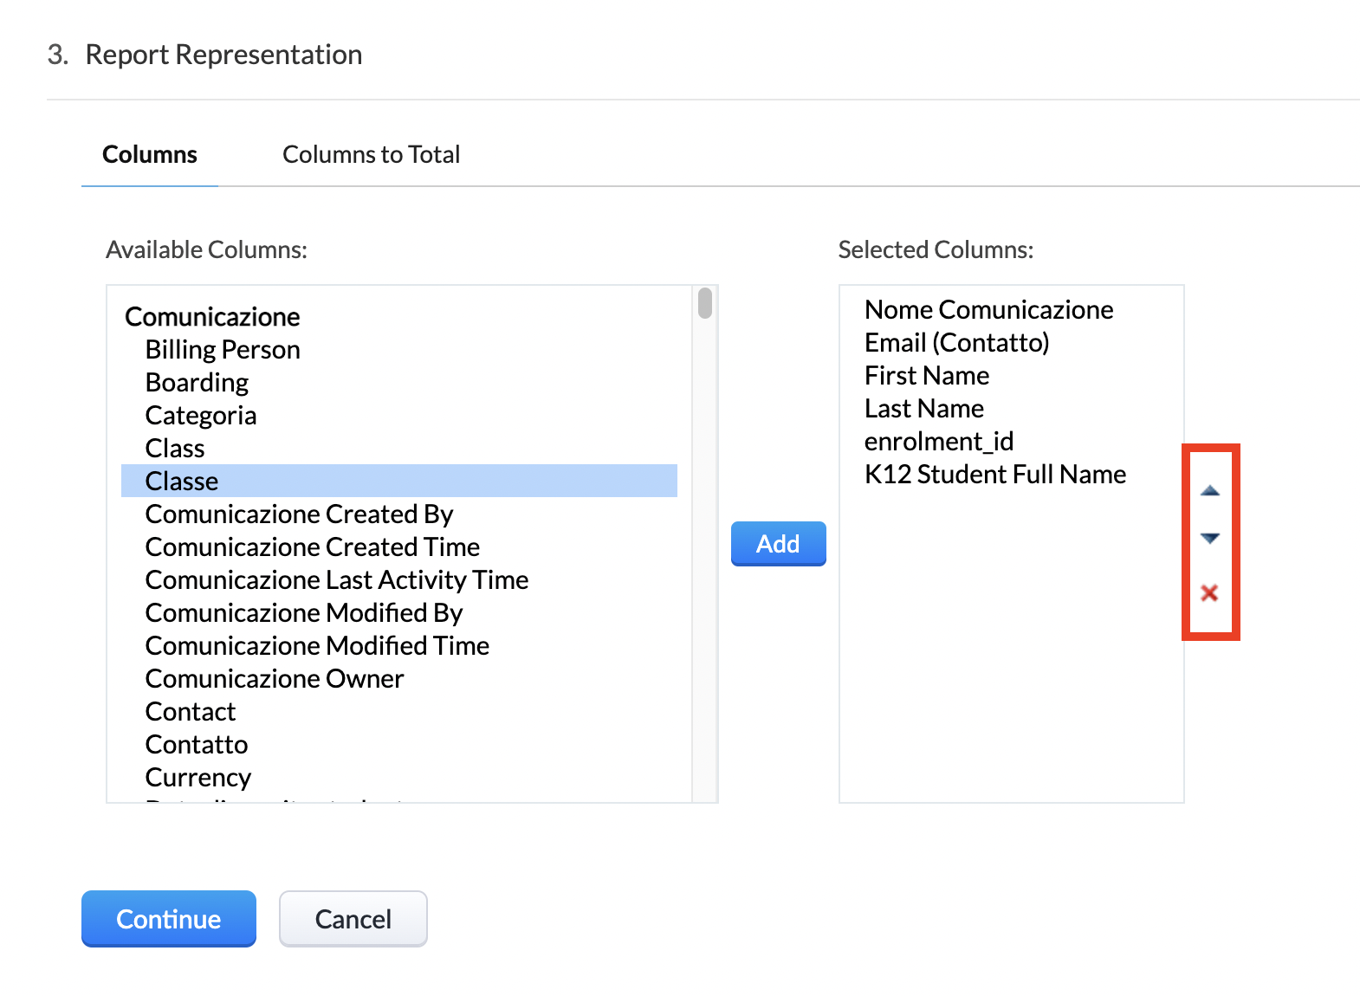Image resolution: width=1360 pixels, height=996 pixels.
Task: Select Comunicazione Created Time column
Action: (312, 547)
